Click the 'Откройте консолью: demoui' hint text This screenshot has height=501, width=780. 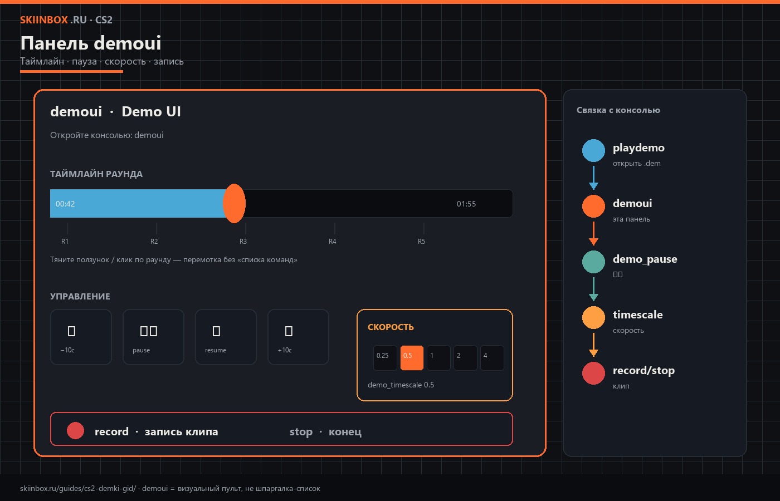tap(107, 135)
